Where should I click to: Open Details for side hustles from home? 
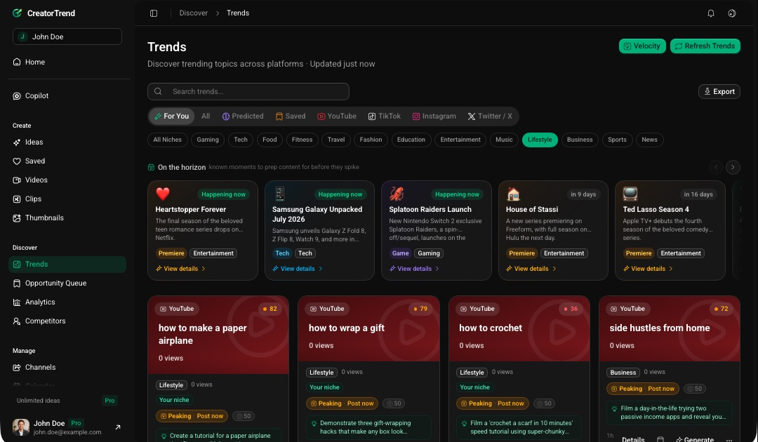[633, 439]
